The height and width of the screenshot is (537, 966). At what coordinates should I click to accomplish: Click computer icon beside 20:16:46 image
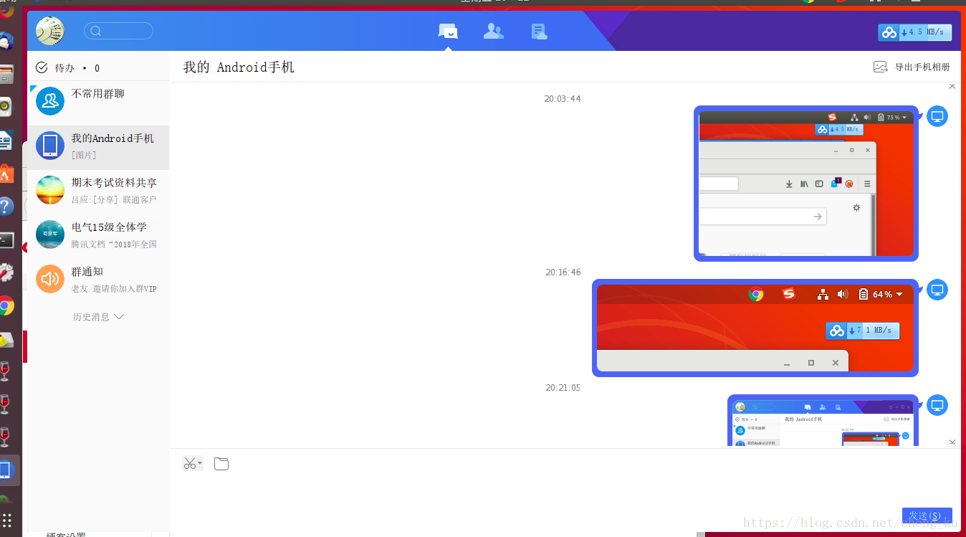click(x=937, y=290)
